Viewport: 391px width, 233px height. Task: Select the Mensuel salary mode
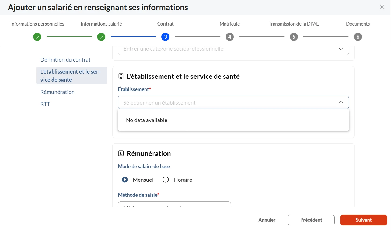(125, 180)
